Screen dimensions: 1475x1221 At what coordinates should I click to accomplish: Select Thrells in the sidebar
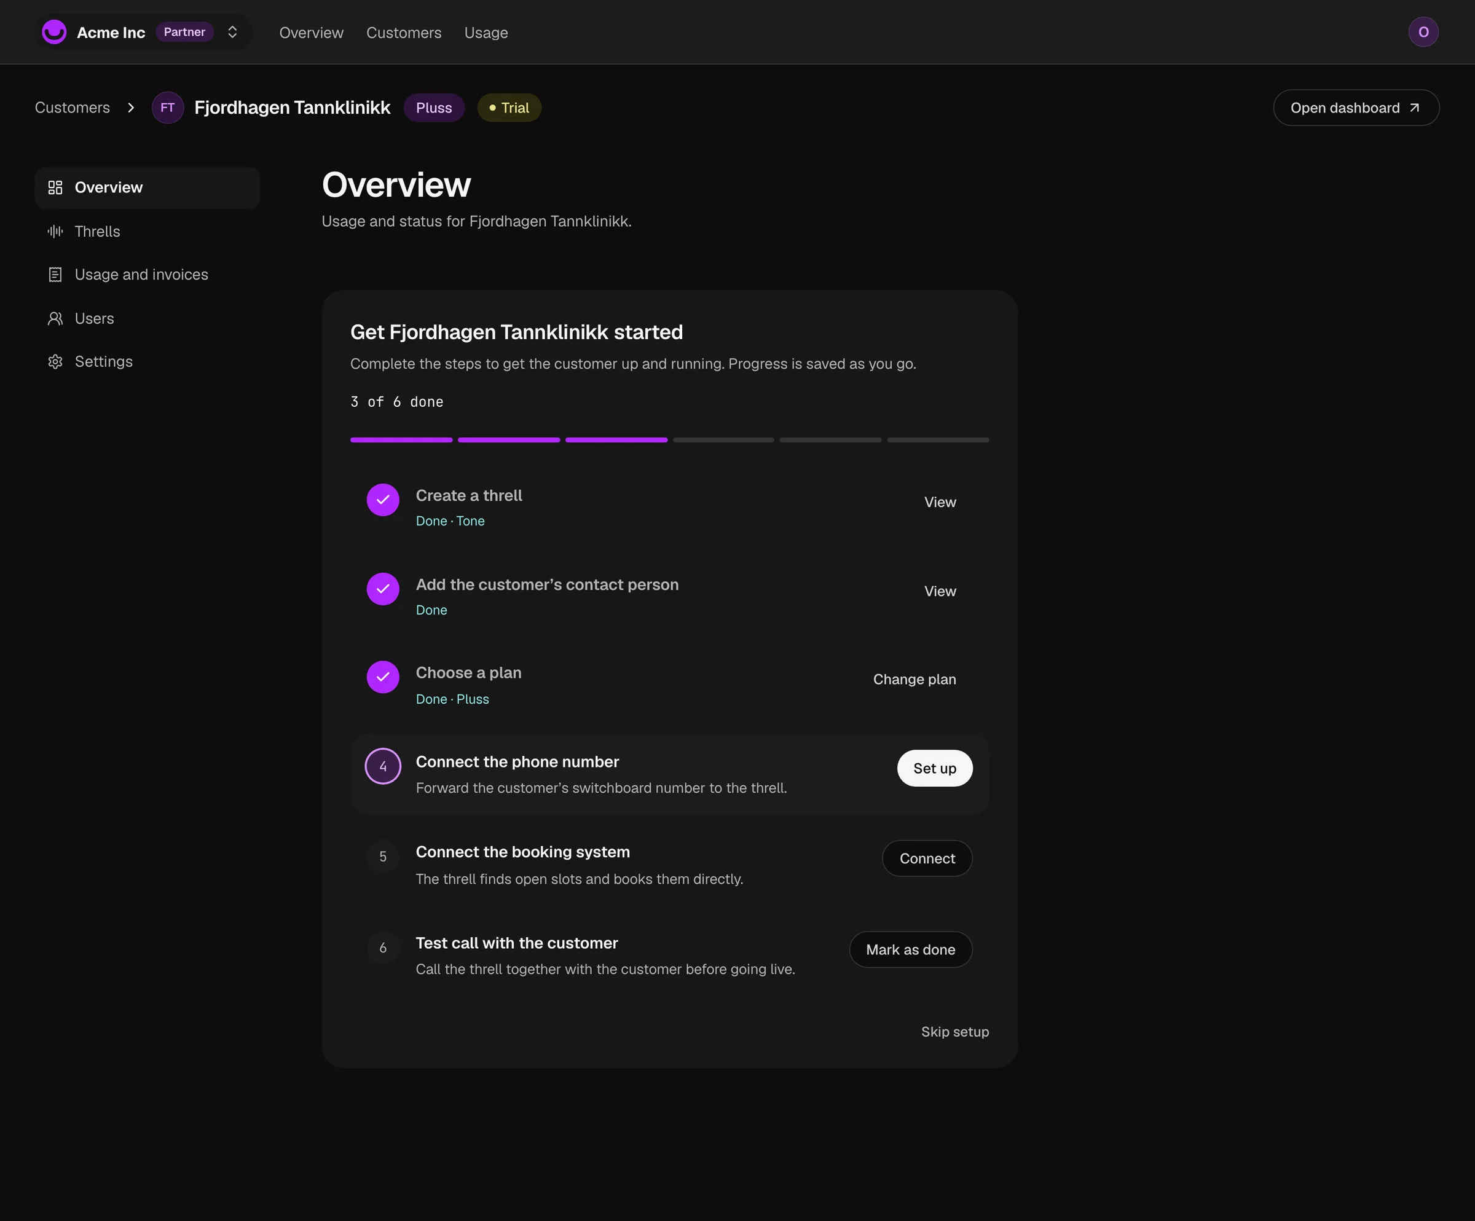tap(147, 231)
